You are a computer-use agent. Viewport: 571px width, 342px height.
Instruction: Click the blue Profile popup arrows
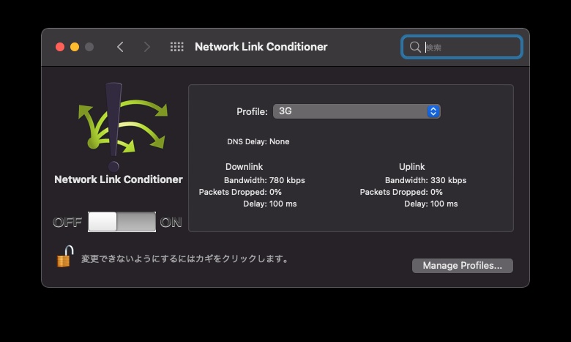(x=433, y=111)
